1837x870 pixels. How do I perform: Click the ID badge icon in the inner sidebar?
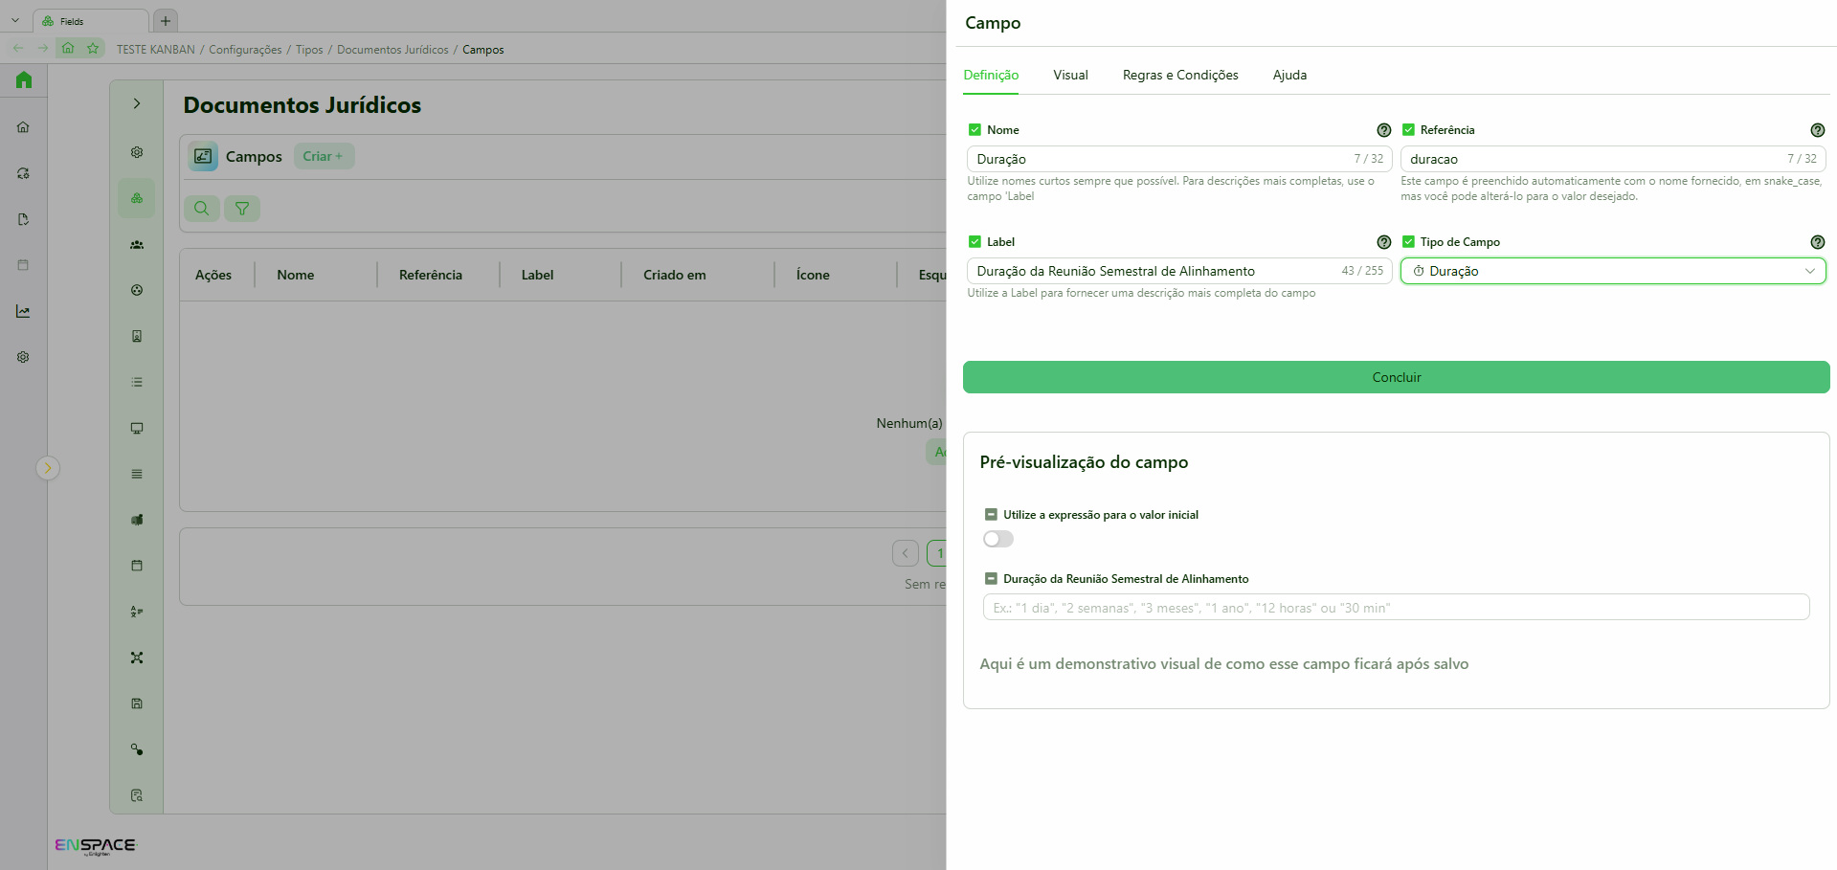137,336
